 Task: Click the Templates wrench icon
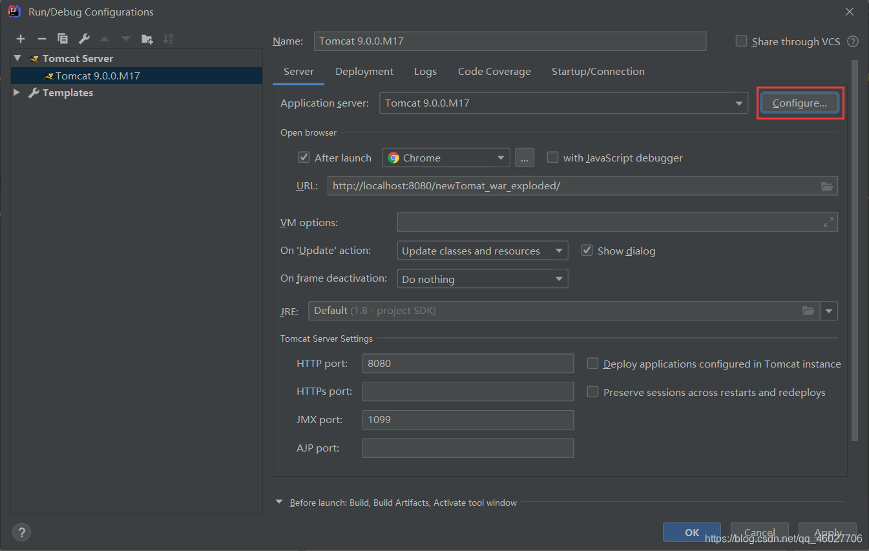pos(34,93)
